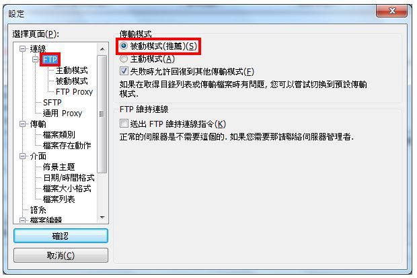Uncheck 失敗時允許回復到其他傳輸模式 checkbox

click(124, 71)
